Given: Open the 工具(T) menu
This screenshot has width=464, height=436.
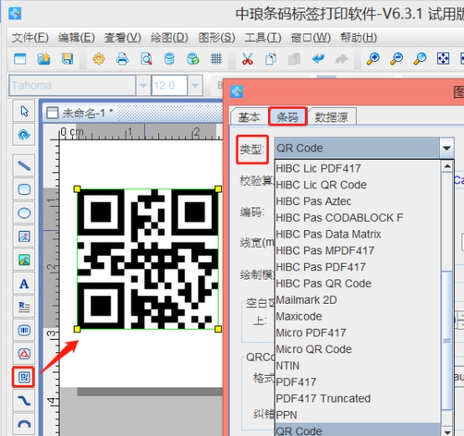Looking at the screenshot, I should [x=263, y=38].
